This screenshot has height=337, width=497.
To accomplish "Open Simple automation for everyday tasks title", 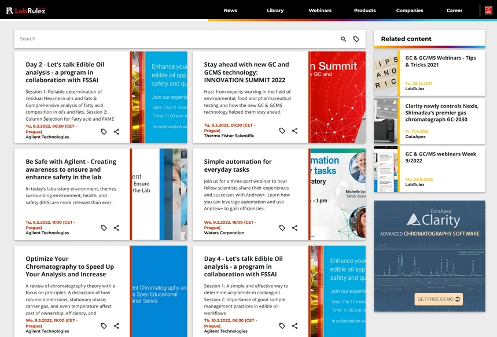I will tap(238, 165).
